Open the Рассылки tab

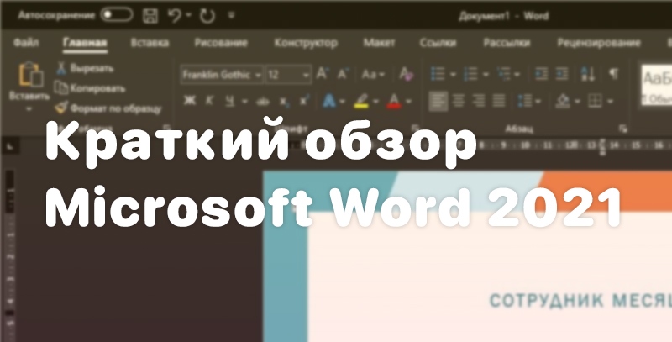pos(507,43)
